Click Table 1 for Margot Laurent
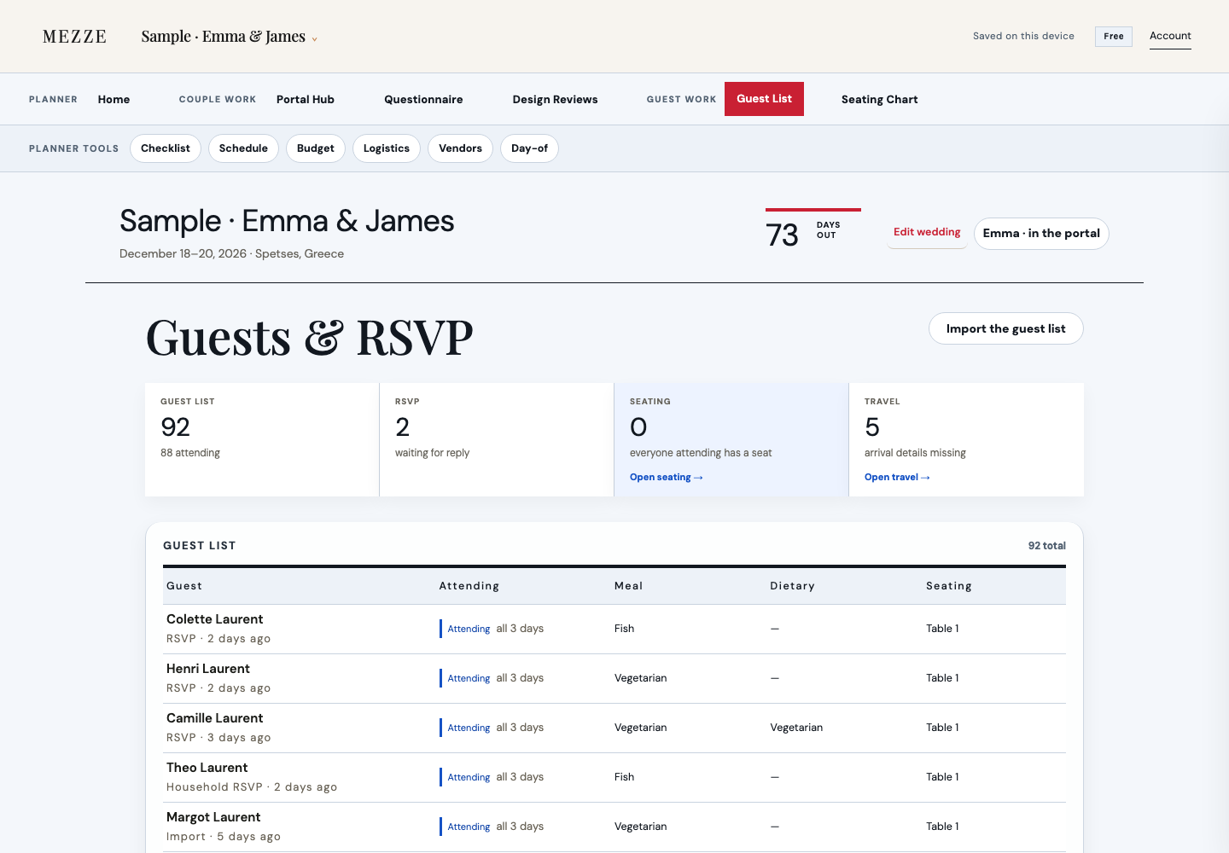 pos(942,827)
